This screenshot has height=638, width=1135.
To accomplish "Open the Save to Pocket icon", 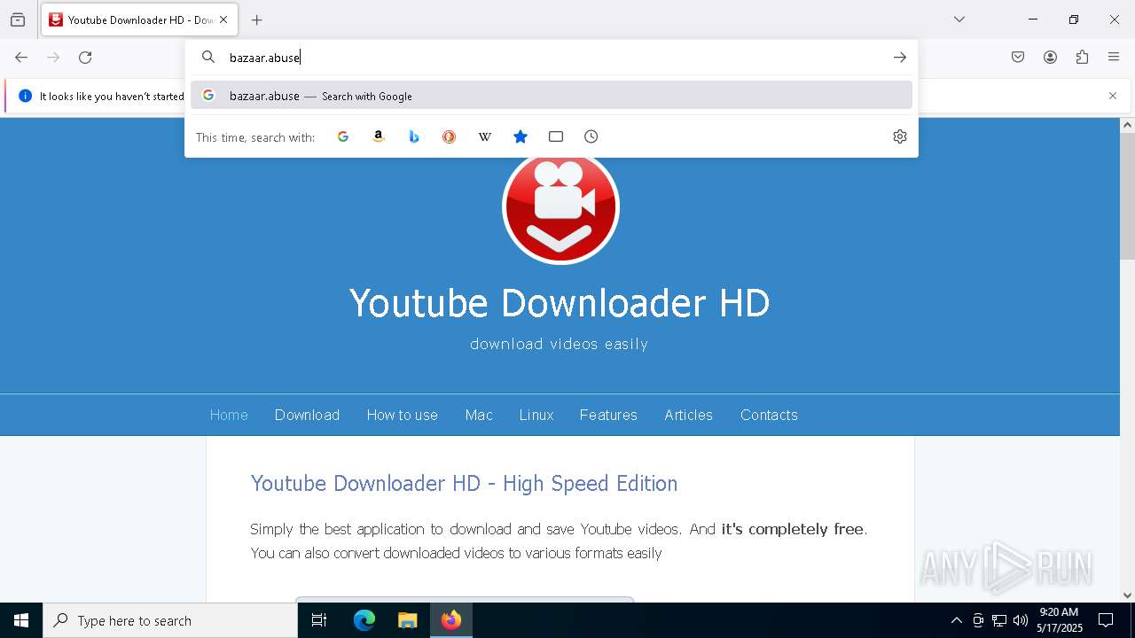I will pos(1018,58).
